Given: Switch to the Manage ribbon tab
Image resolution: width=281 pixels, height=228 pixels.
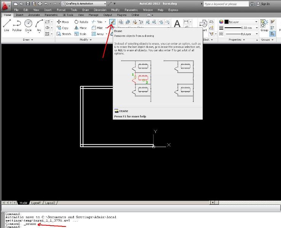Looking at the screenshot, I should pyautogui.click(x=94, y=15).
